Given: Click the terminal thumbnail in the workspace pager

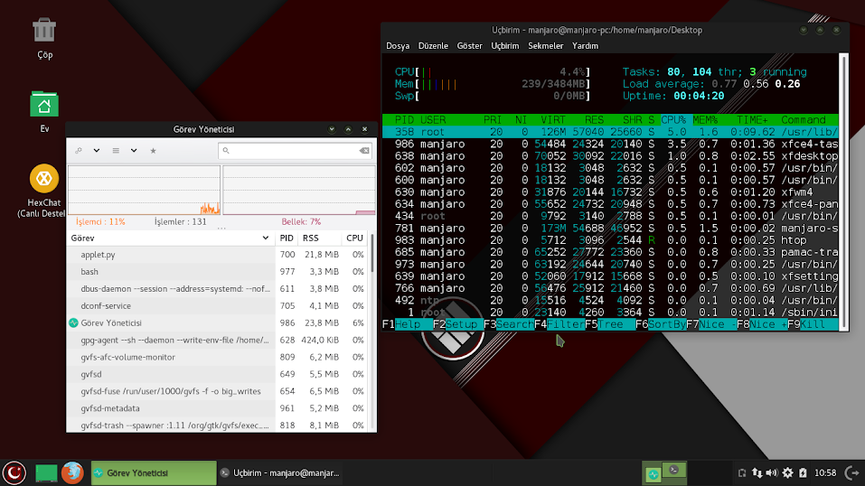Looking at the screenshot, I should pos(674,471).
